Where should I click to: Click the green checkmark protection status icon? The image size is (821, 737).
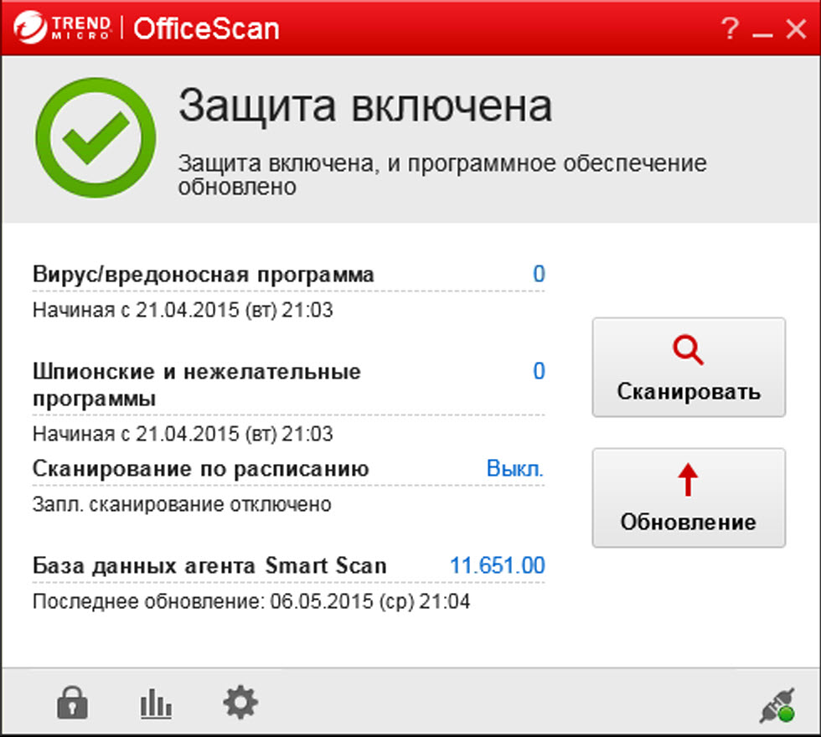[95, 138]
